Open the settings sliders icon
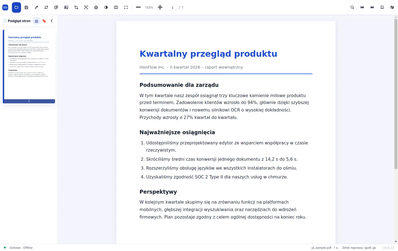Screen dimensions: 398x251 coord(392,7)
